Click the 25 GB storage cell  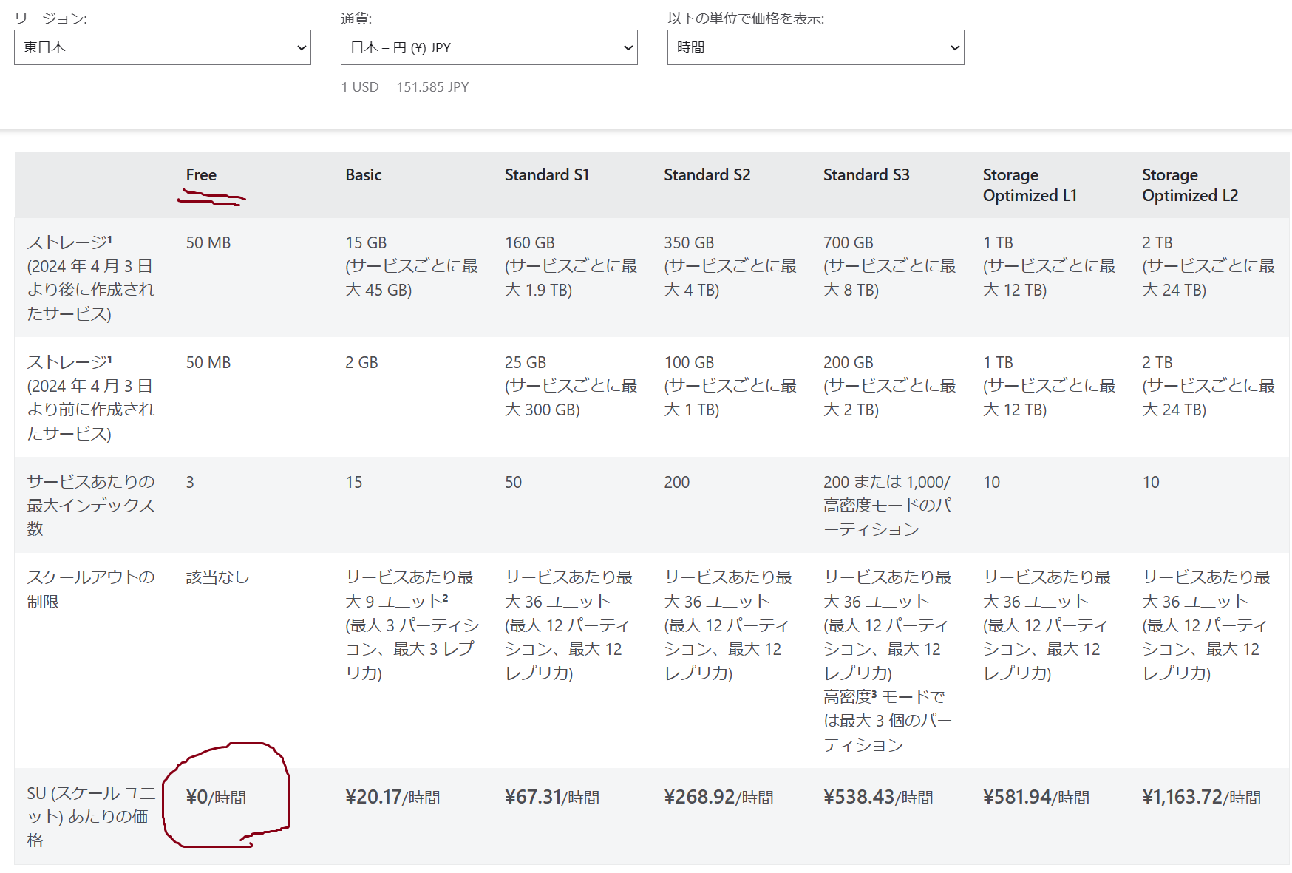click(571, 386)
